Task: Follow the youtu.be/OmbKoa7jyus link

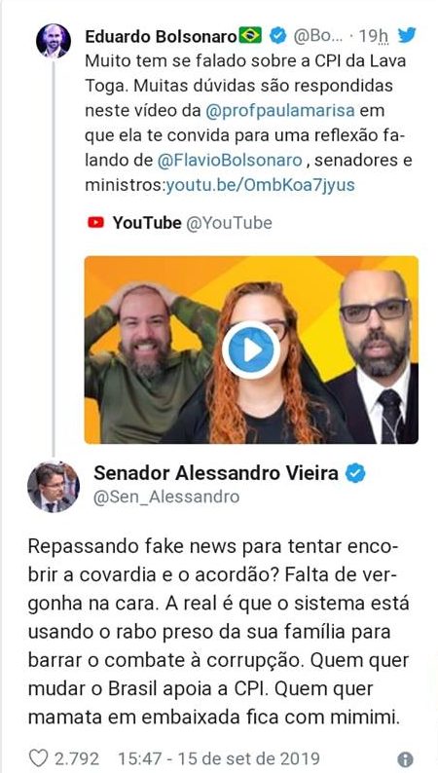Action: point(260,186)
